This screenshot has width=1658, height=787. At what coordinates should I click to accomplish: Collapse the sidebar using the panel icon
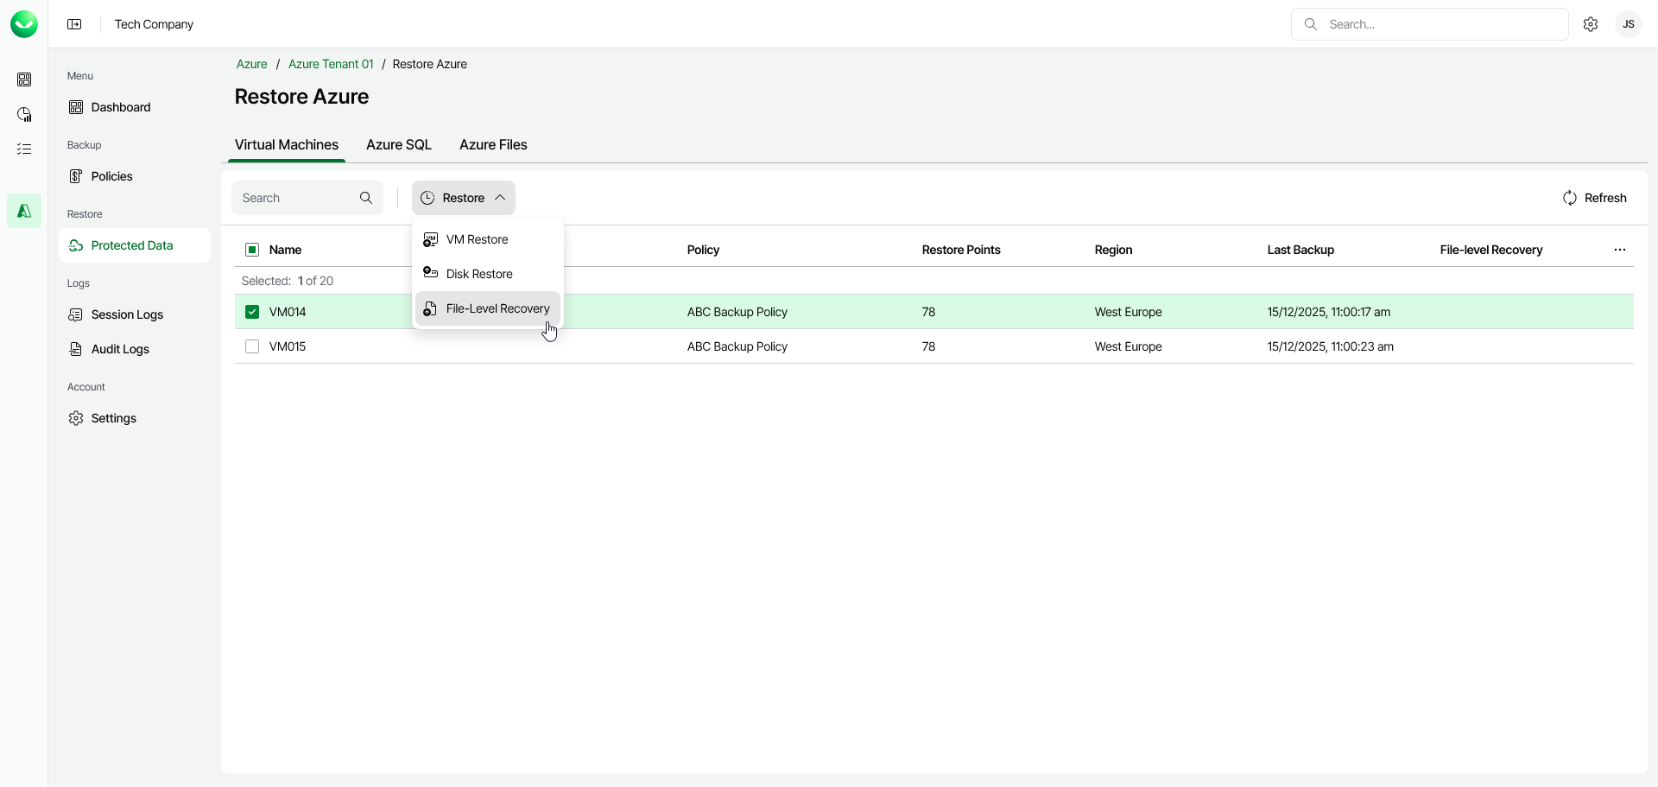[74, 24]
